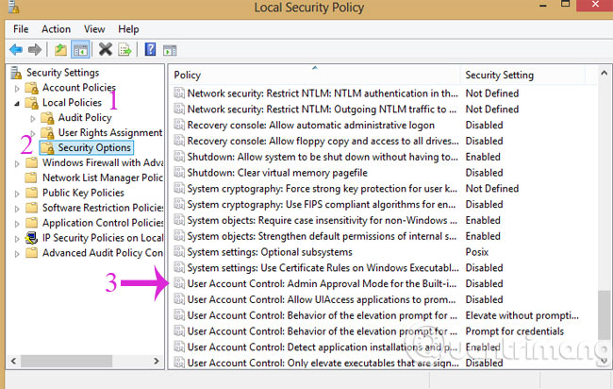Expand the Audit Policy node
This screenshot has height=389, width=613.
pyautogui.click(x=33, y=118)
